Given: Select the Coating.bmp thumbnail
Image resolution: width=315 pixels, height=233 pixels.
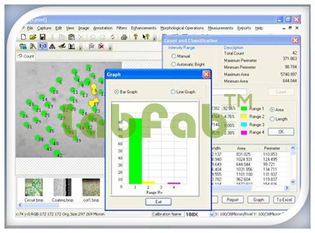Looking at the screenshot, I should pos(62,187).
